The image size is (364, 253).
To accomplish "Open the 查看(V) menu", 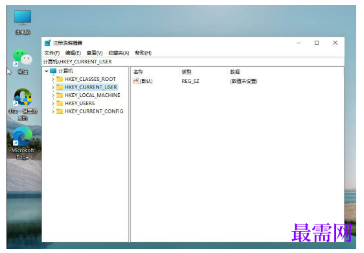I will click(95, 53).
